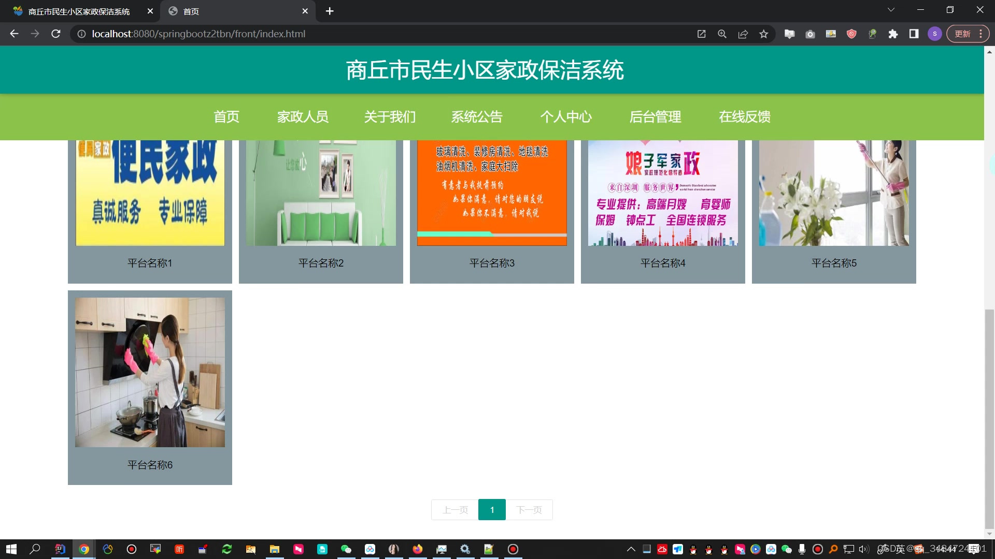Open the 平台名称6 kitchen cleaning thumbnail
The image size is (995, 559).
(x=150, y=372)
